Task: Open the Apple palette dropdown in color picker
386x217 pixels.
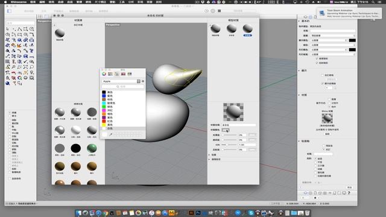Action: (x=121, y=81)
